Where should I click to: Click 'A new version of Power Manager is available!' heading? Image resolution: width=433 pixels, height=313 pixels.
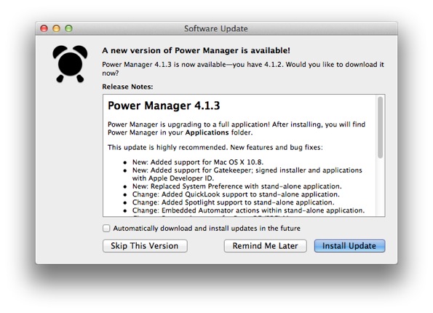pos(196,50)
